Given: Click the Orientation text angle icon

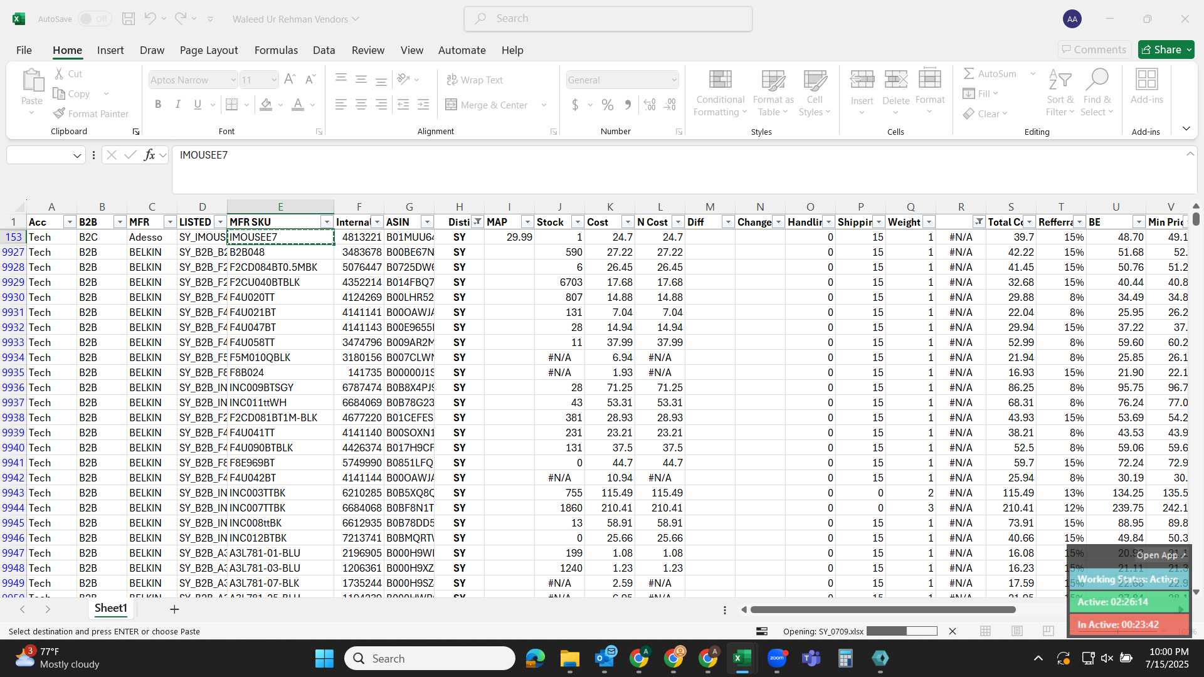Looking at the screenshot, I should pyautogui.click(x=404, y=79).
